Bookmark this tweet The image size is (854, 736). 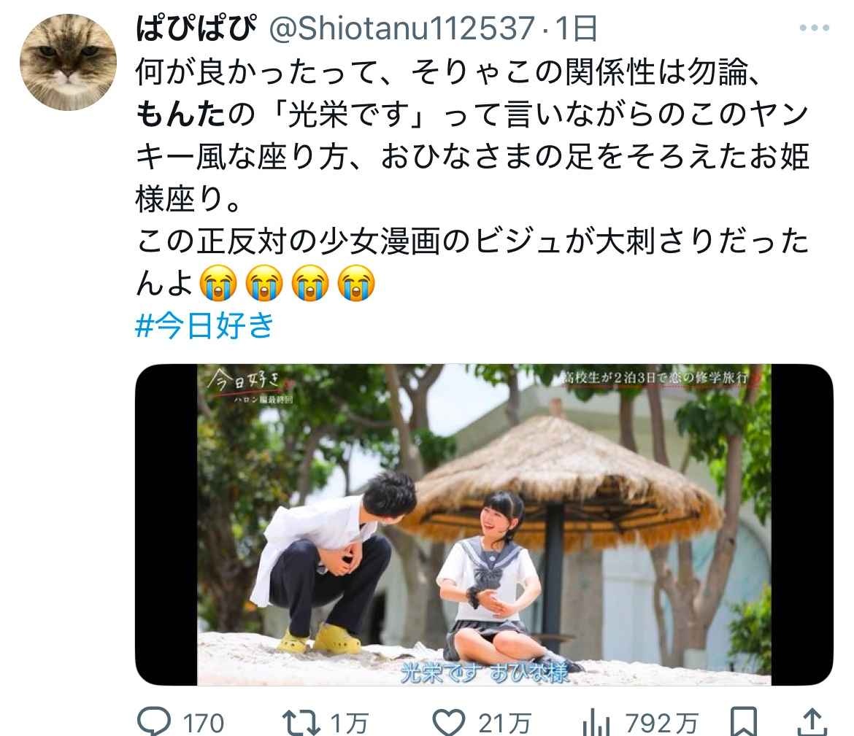(744, 722)
